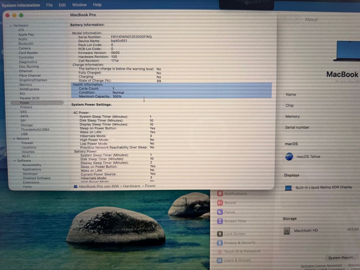Click the macOS Tahoe logo icon
This screenshot has width=360, height=270.
pos(289,157)
